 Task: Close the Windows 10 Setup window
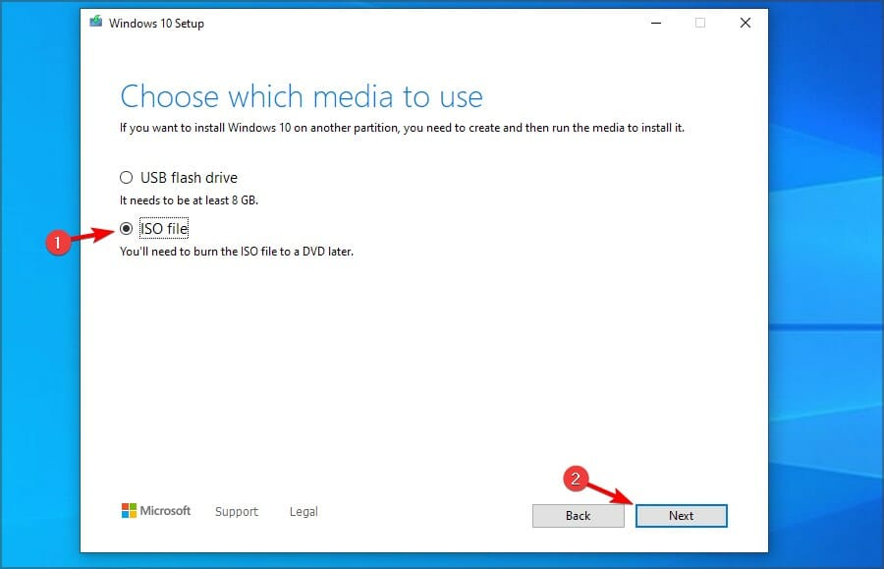pyautogui.click(x=746, y=23)
